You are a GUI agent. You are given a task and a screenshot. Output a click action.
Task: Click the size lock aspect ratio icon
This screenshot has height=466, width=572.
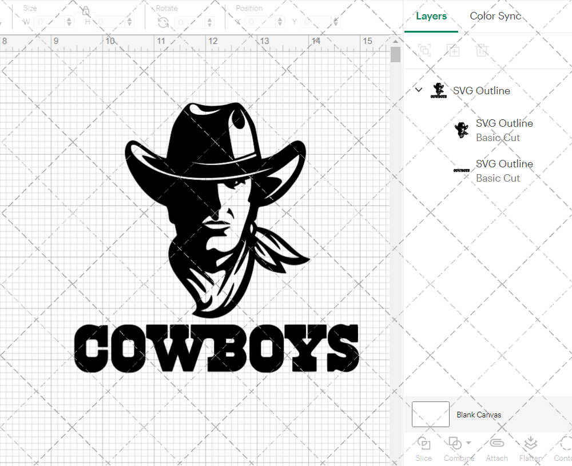(x=86, y=11)
